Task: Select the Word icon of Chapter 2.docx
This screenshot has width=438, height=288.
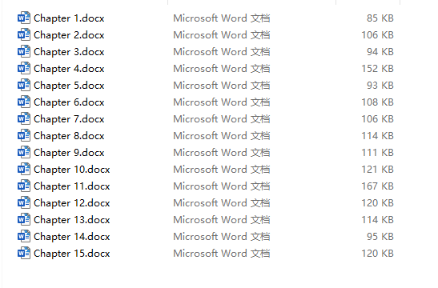Action: point(24,35)
